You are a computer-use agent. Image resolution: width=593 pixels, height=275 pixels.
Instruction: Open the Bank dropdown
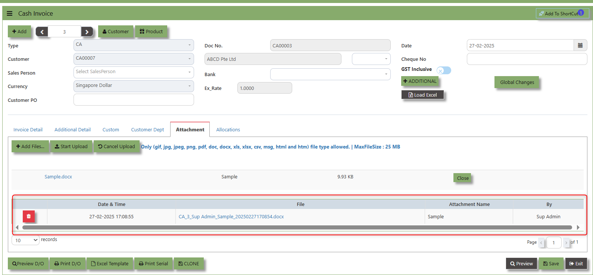330,74
